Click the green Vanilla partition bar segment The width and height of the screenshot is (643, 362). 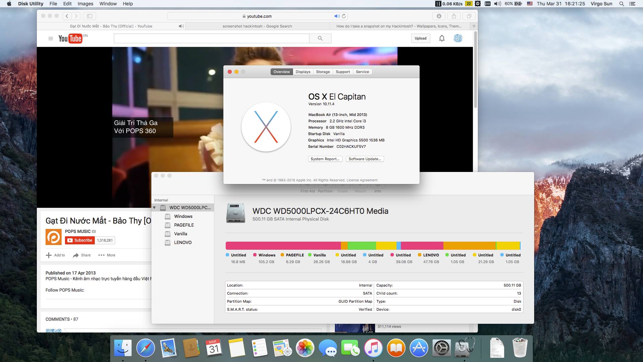(x=362, y=246)
